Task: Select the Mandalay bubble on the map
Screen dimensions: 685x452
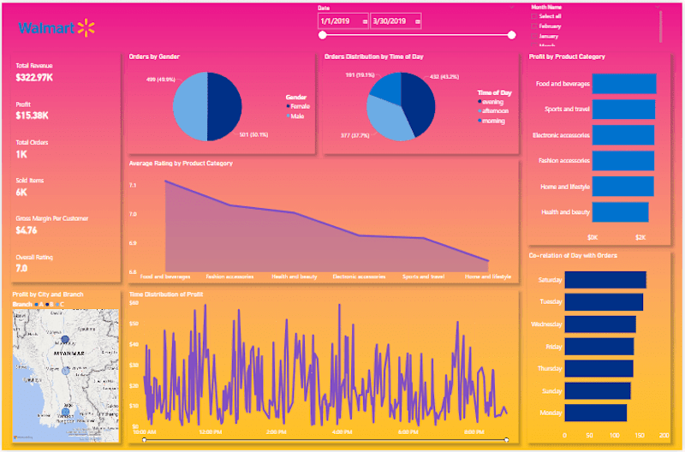Action: 65,339
